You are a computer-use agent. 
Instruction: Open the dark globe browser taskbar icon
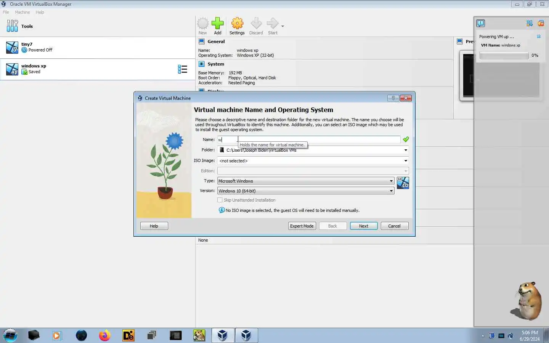point(81,335)
